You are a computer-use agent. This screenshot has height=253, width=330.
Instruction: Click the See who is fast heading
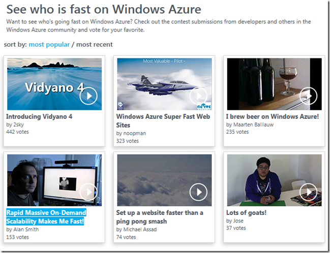[104, 10]
